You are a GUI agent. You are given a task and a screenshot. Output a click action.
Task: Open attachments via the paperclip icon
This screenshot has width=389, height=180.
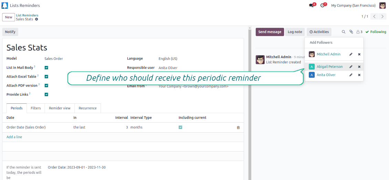[x=351, y=32]
